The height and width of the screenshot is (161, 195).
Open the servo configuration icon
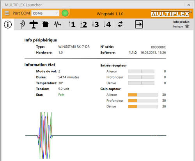click(45, 24)
